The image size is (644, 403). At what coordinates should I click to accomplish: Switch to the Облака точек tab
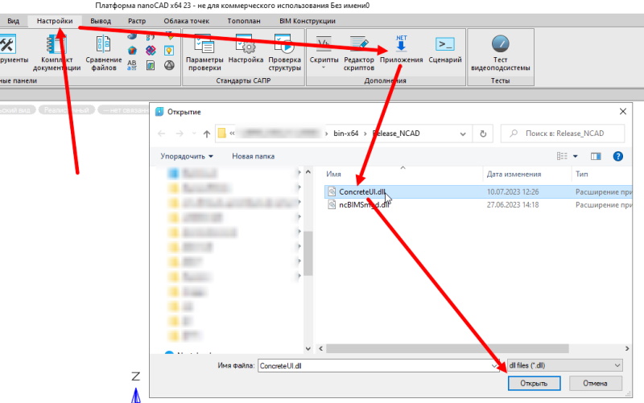(x=187, y=21)
